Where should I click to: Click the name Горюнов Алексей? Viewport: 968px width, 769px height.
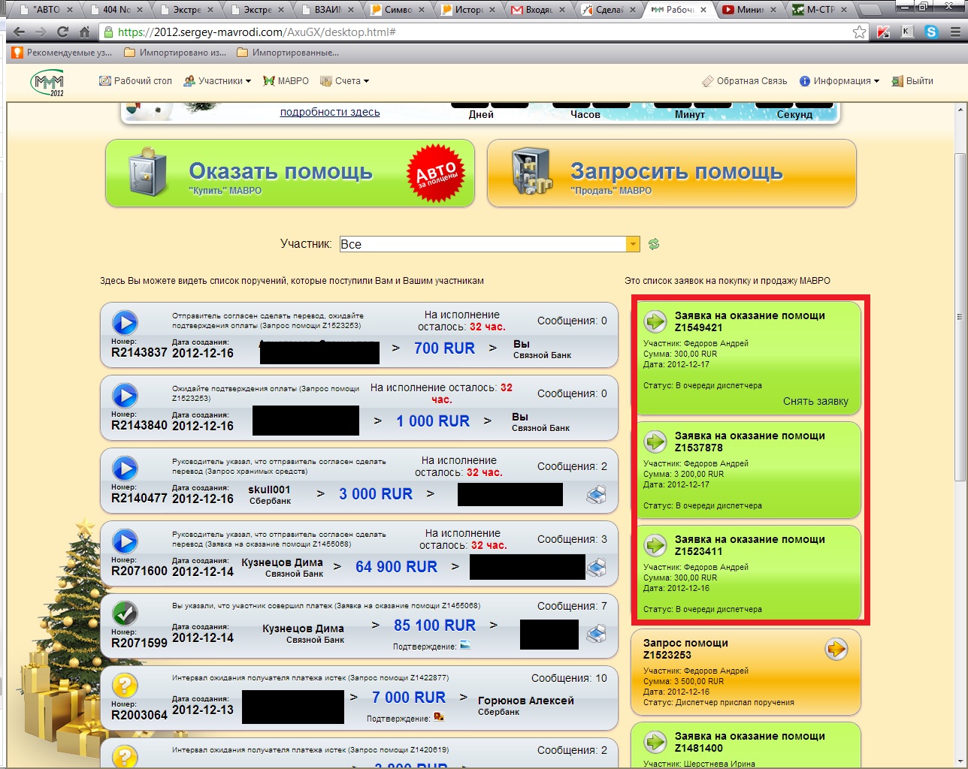coord(526,701)
